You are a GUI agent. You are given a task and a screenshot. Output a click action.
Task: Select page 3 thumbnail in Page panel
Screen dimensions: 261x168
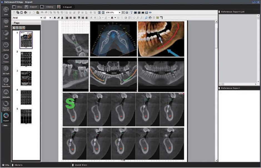pyautogui.click(x=26, y=78)
